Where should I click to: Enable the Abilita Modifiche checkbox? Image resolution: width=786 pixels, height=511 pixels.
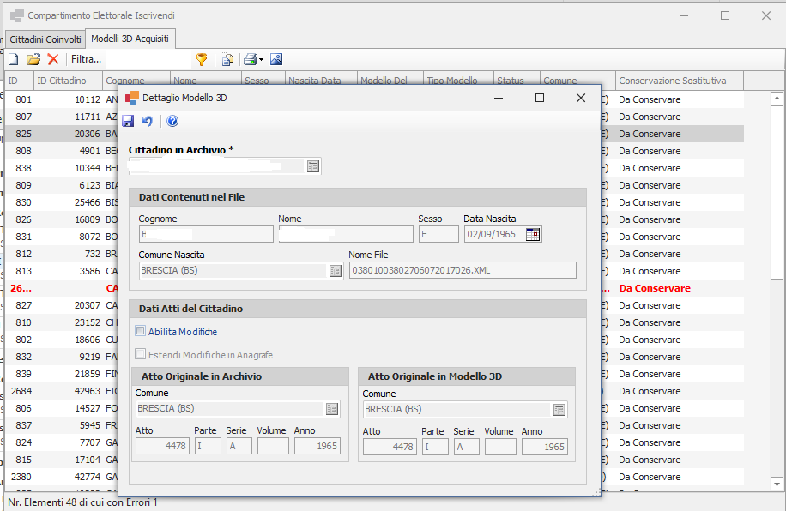(141, 332)
